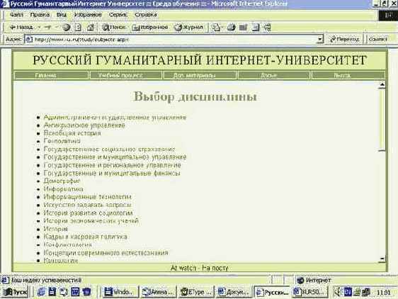
Task: Switch to the Досье tab
Action: point(274,75)
